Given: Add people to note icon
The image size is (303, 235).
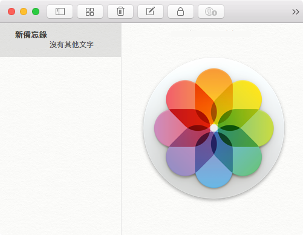Looking at the screenshot, I should coord(211,12).
